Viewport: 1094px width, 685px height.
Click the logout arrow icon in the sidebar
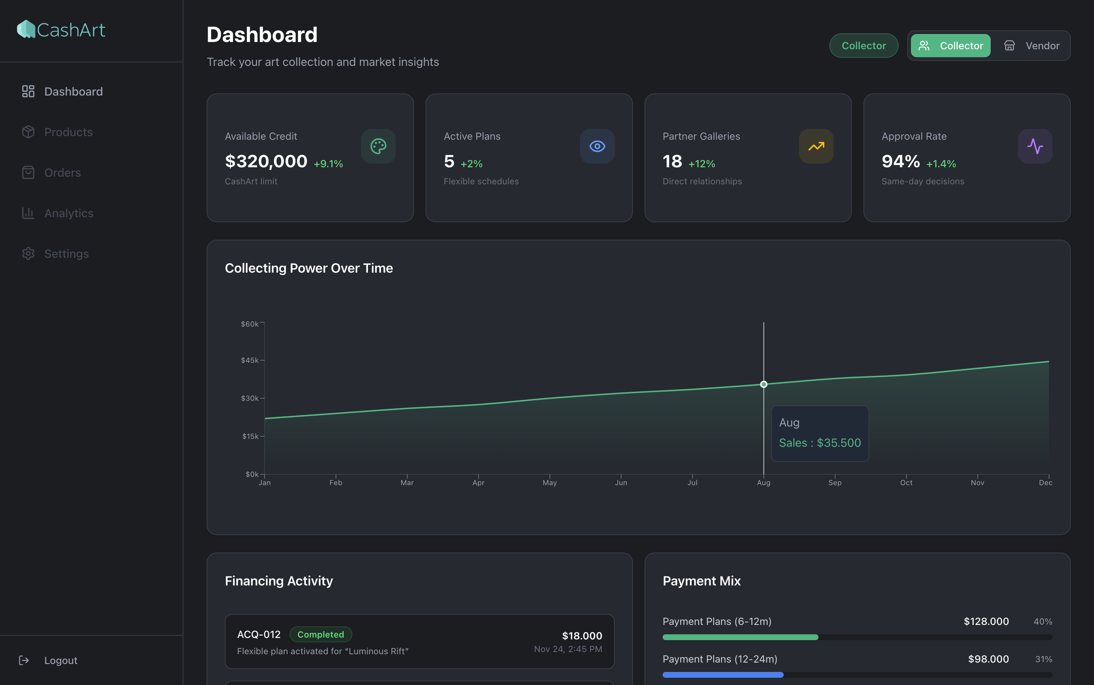pyautogui.click(x=24, y=660)
